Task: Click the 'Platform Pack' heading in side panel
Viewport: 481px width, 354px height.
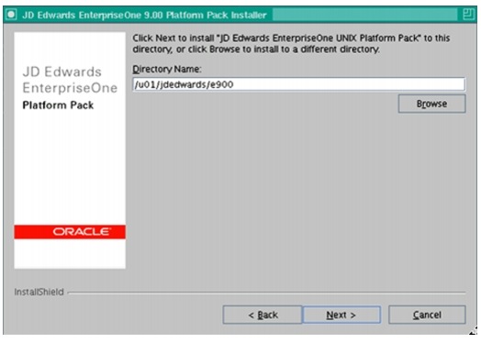Action: 58,105
